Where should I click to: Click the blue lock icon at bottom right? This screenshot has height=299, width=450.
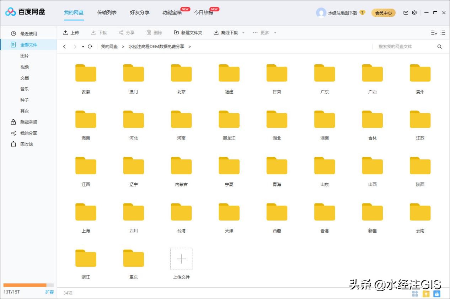[437, 294]
